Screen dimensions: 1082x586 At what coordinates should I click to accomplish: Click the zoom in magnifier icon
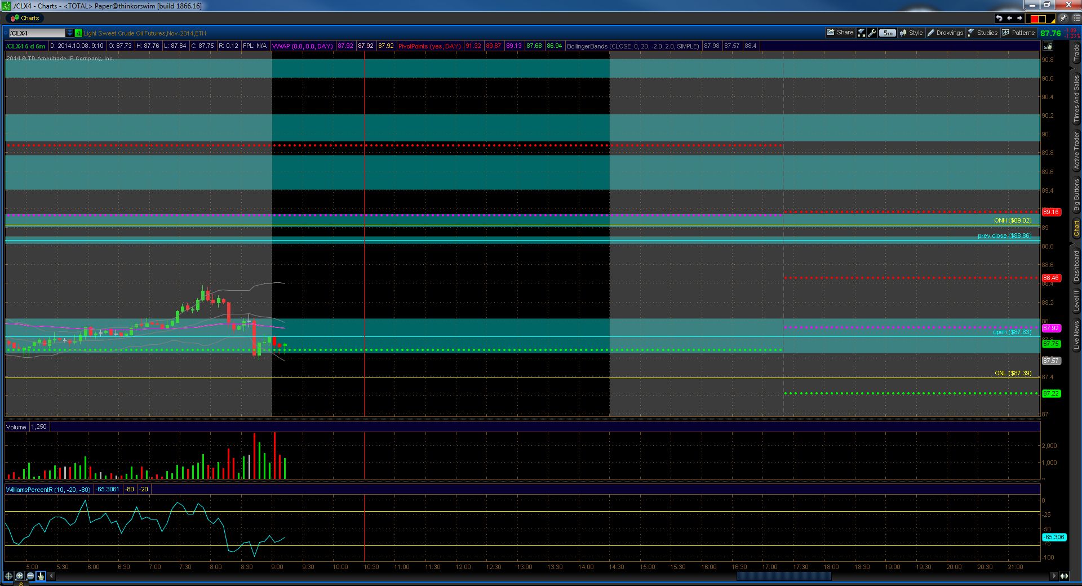(20, 576)
